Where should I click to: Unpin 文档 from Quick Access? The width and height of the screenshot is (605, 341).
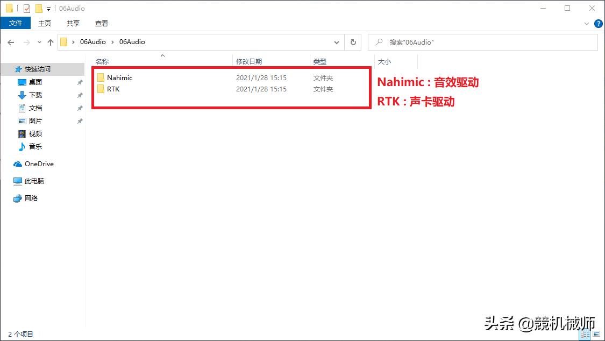click(x=80, y=108)
